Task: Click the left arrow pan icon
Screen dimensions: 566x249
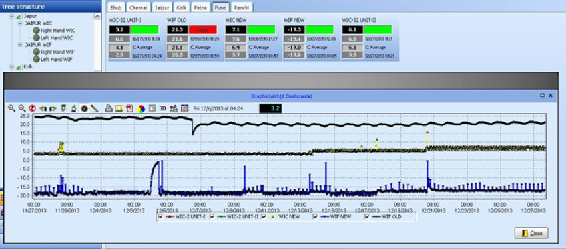Action: 43,108
